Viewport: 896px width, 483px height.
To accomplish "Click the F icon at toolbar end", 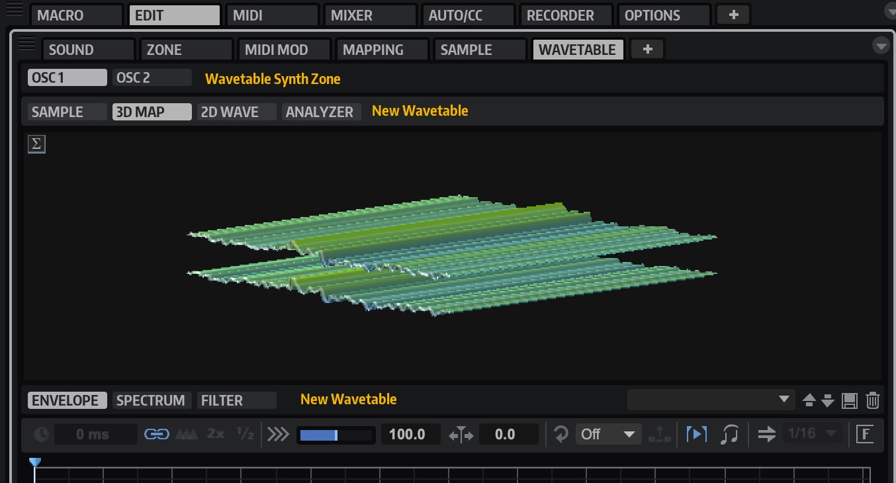I will pyautogui.click(x=864, y=435).
